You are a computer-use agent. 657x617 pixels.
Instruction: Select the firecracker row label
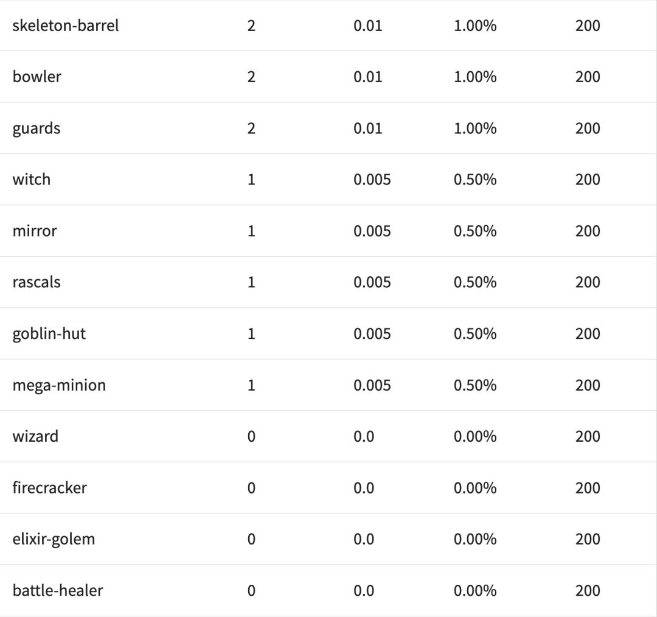click(x=49, y=488)
